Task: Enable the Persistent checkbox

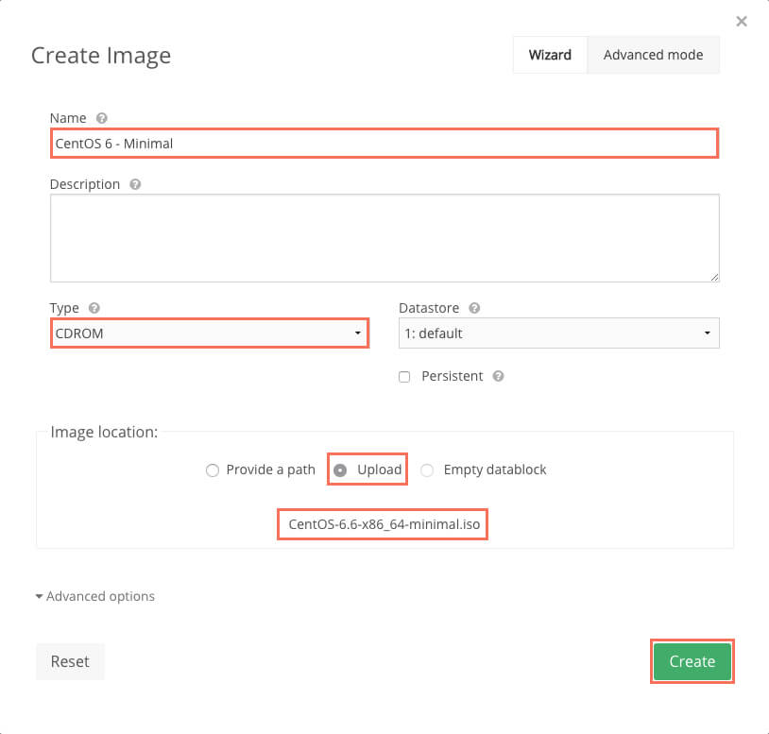Action: point(404,377)
